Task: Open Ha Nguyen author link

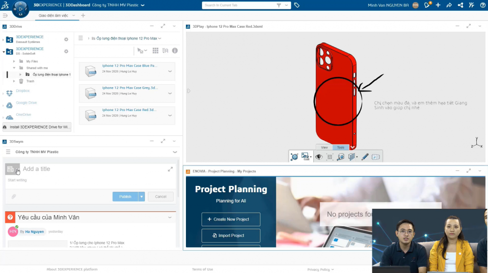Action: click(x=35, y=232)
